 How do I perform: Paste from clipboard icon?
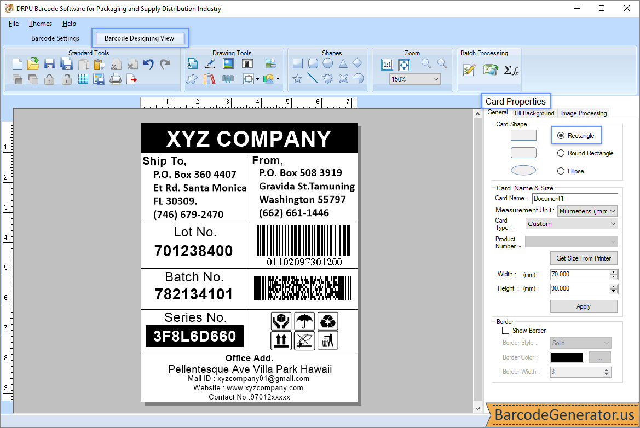(x=99, y=65)
